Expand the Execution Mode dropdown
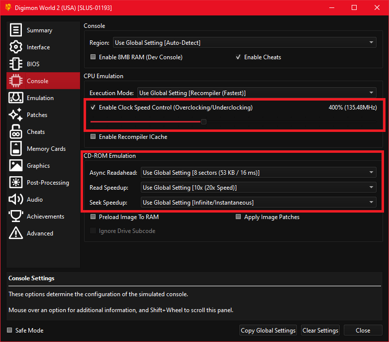Viewport: 389px width, 342px height. click(x=257, y=93)
